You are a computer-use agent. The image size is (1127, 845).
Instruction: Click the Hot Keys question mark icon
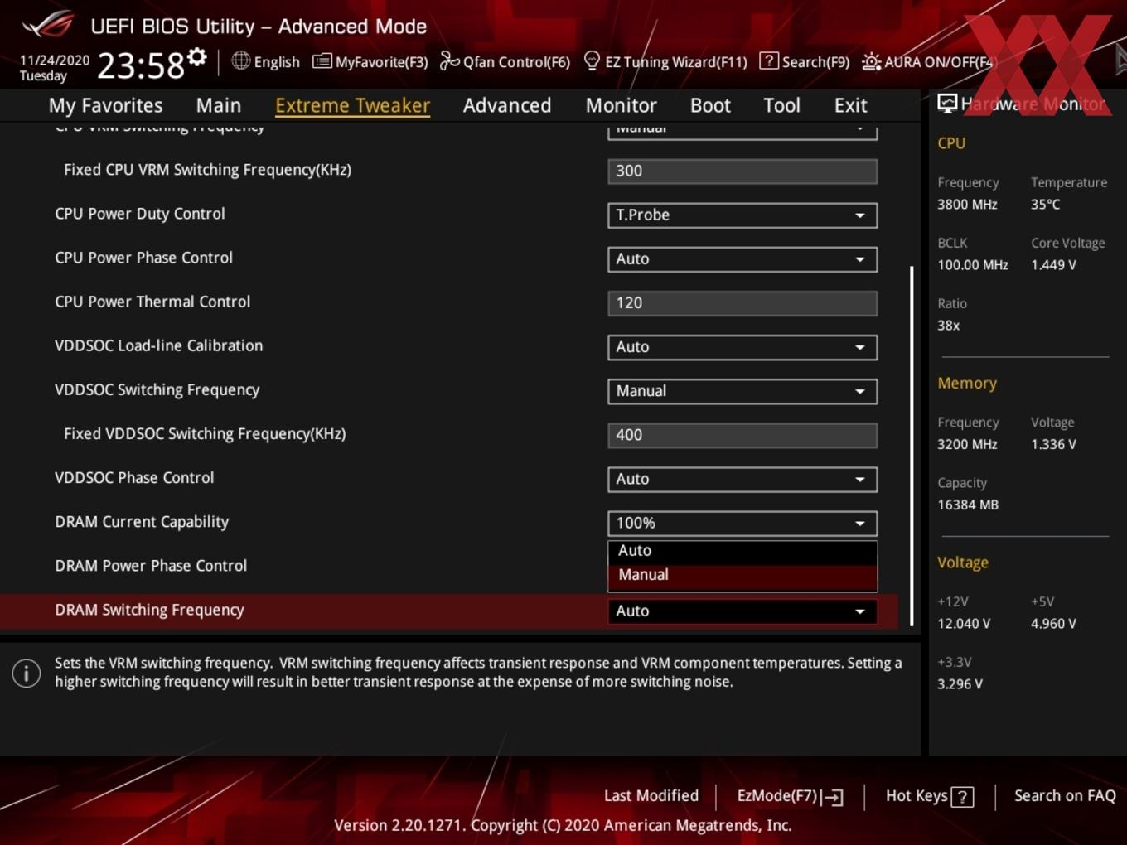962,797
